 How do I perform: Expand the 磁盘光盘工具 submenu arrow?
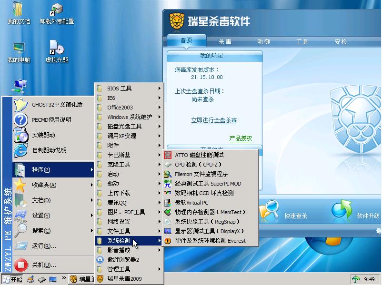(x=160, y=126)
